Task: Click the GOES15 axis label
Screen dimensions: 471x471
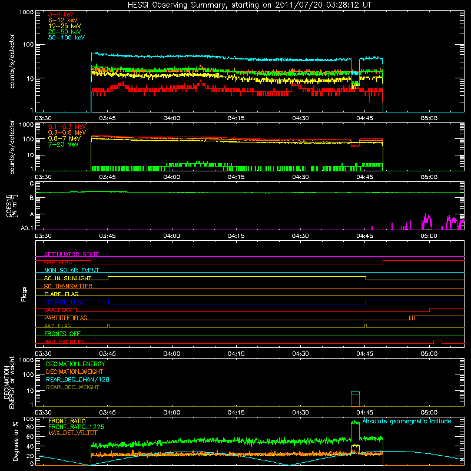Action: point(12,205)
